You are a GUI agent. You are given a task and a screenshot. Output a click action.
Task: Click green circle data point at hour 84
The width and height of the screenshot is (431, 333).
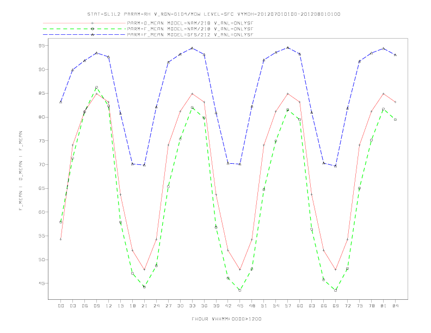pos(395,120)
